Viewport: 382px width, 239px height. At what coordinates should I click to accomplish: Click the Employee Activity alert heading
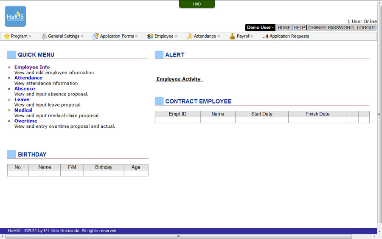pos(179,79)
